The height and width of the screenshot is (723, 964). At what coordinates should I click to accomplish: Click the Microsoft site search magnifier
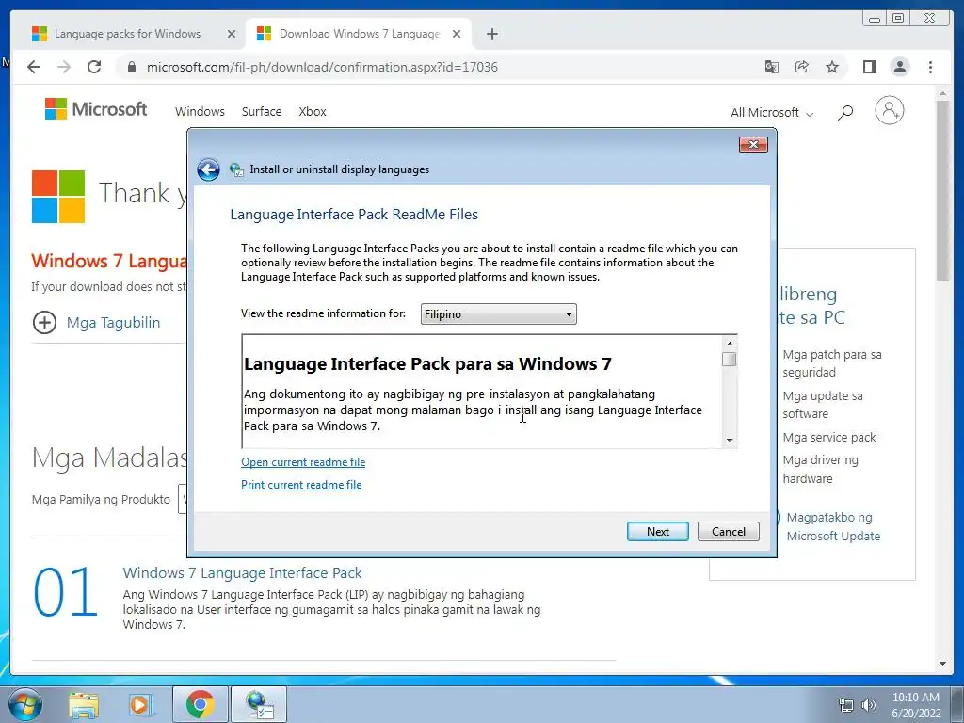coord(845,113)
